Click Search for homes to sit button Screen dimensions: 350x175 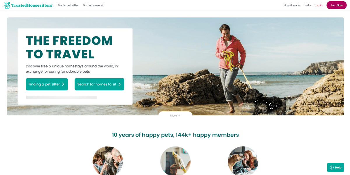[99, 84]
